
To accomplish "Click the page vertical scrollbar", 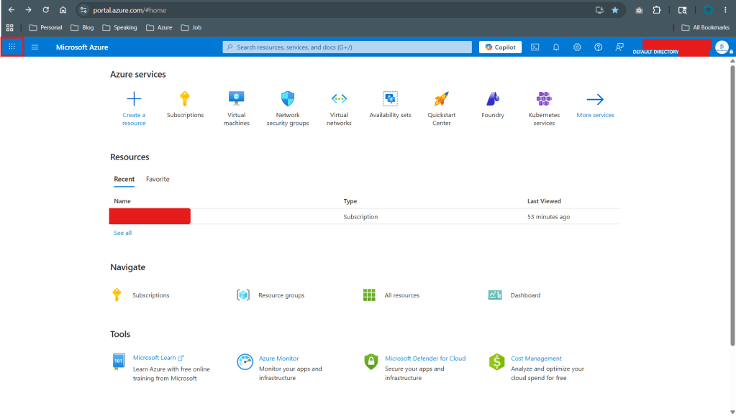I will [732, 205].
